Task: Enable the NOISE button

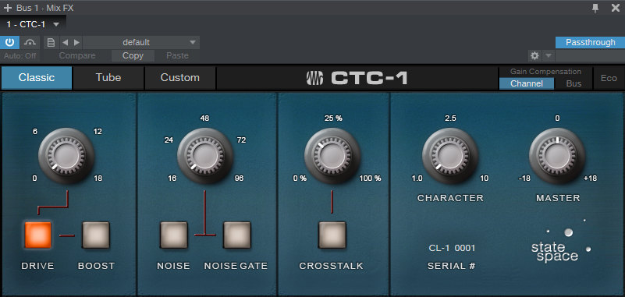Action: [x=174, y=235]
